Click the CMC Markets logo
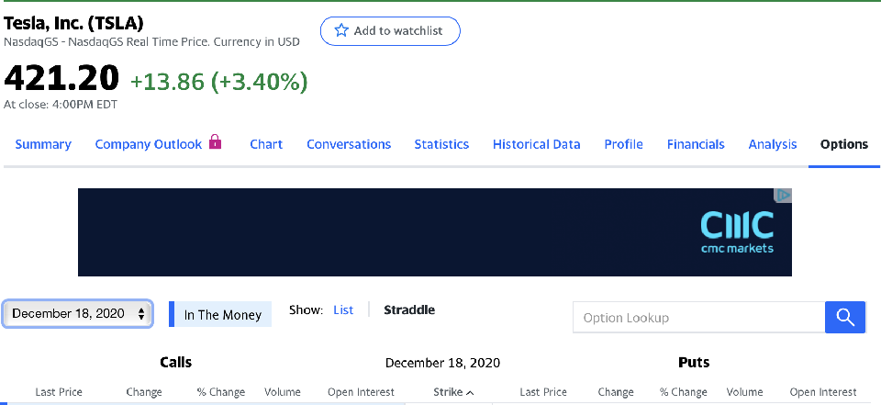 tap(736, 231)
